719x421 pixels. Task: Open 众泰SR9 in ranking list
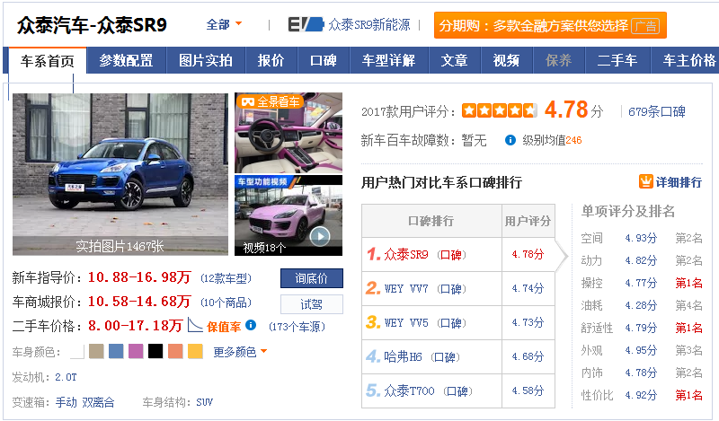pos(406,254)
